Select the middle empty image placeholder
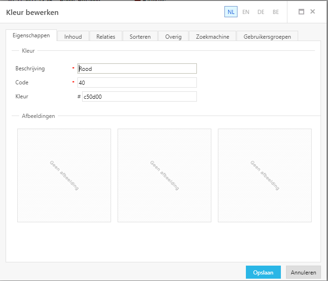Viewport: 328px width, 281px height. click(x=164, y=176)
